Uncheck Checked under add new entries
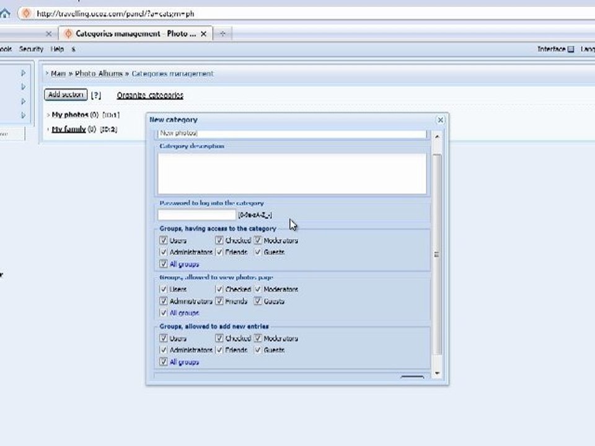 click(219, 338)
